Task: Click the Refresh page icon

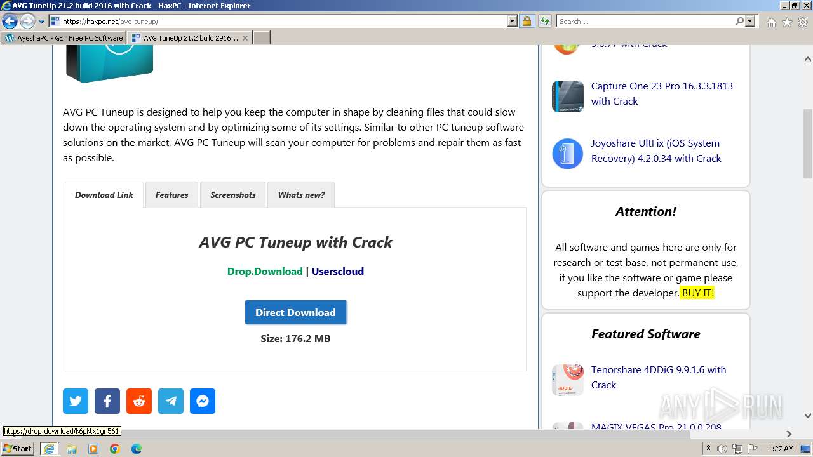Action: [544, 22]
